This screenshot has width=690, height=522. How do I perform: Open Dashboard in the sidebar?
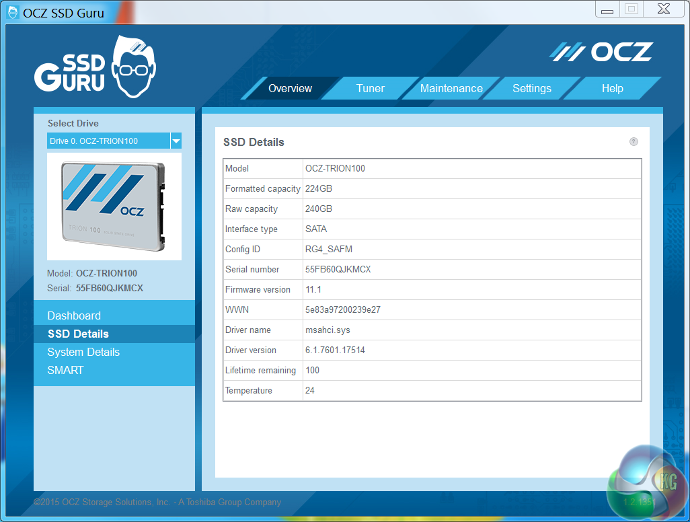tap(114, 315)
